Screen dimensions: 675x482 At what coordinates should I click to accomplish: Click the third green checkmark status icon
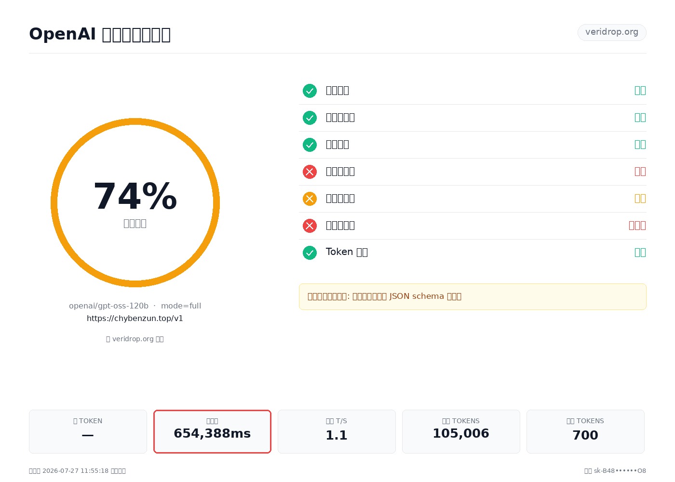(x=310, y=145)
